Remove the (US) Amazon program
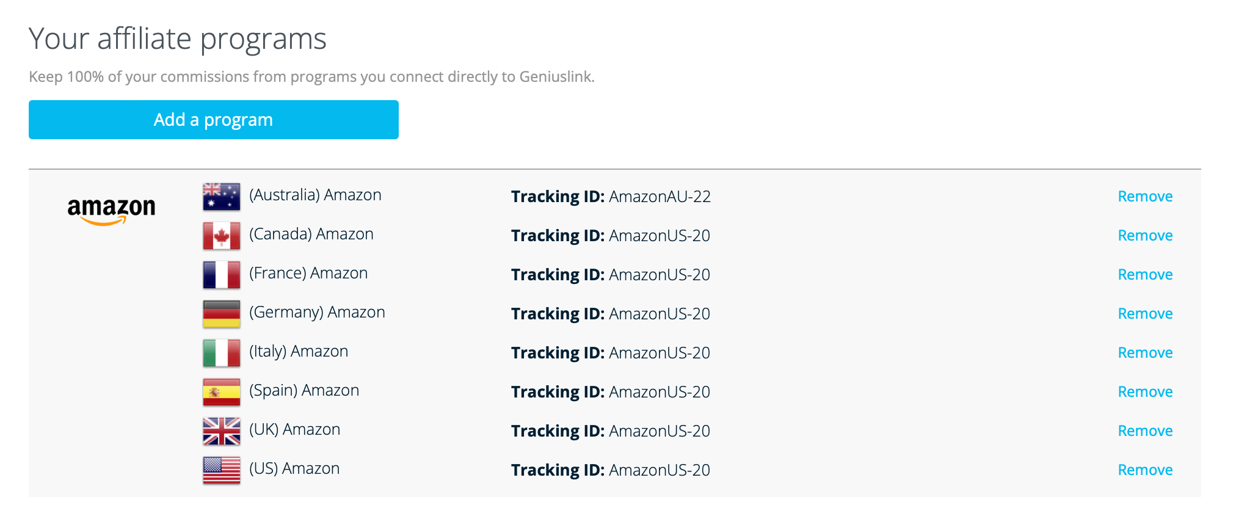The height and width of the screenshot is (530, 1236). point(1145,470)
